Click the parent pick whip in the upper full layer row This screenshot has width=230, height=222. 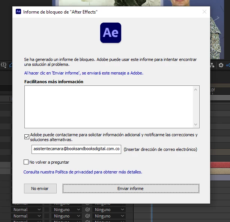tap(87, 209)
